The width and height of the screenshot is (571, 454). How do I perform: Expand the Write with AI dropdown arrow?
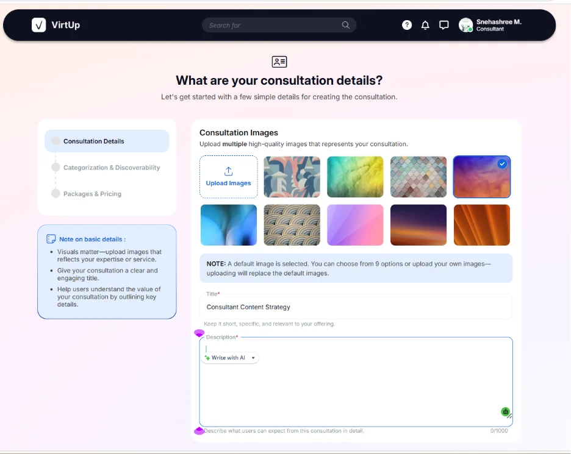[x=253, y=358]
